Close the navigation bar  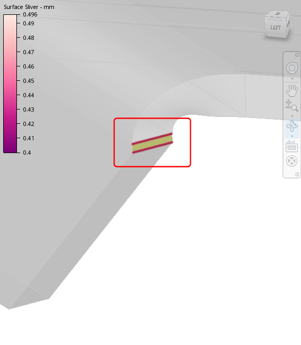pyautogui.click(x=297, y=55)
